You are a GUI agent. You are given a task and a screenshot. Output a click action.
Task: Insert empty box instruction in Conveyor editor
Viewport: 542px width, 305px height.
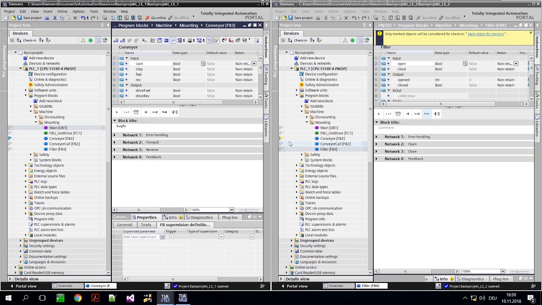click(x=136, y=112)
